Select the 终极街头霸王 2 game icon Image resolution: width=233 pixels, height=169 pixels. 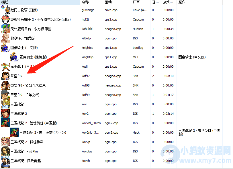tap(5, 19)
